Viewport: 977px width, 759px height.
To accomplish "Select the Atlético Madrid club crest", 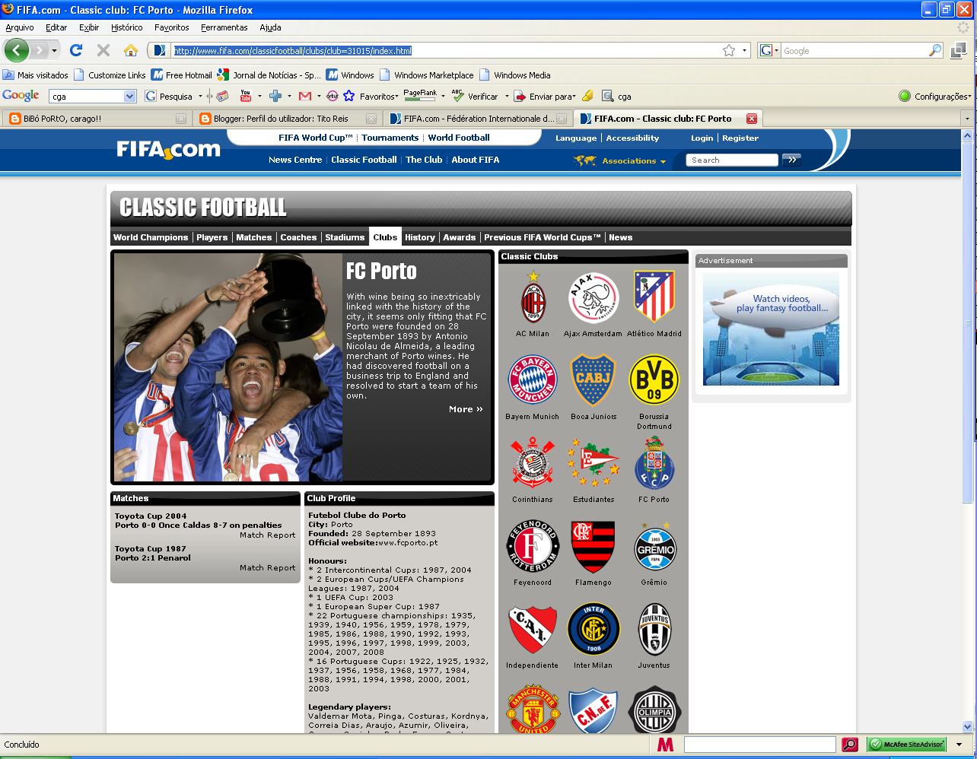I will click(x=654, y=297).
